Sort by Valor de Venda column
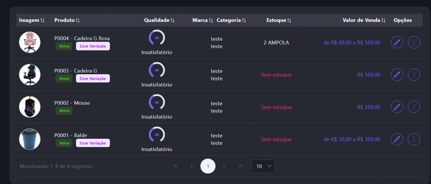This screenshot has width=431, height=184. point(364,20)
